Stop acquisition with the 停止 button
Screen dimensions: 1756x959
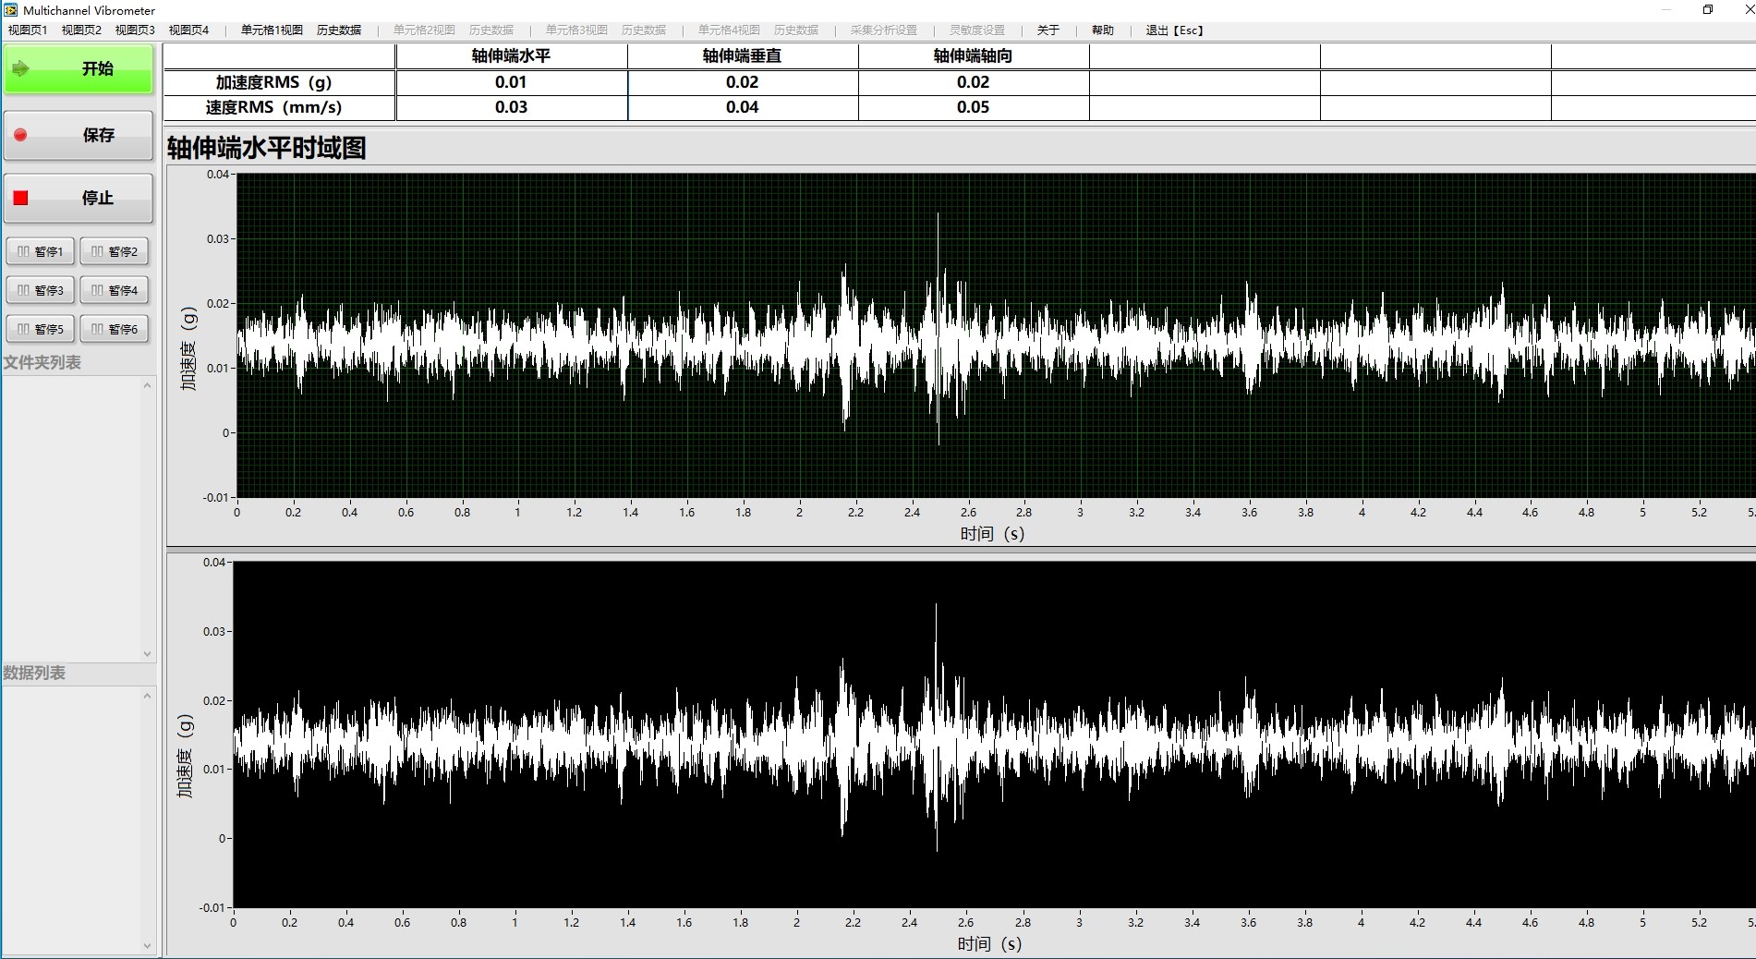tap(79, 198)
